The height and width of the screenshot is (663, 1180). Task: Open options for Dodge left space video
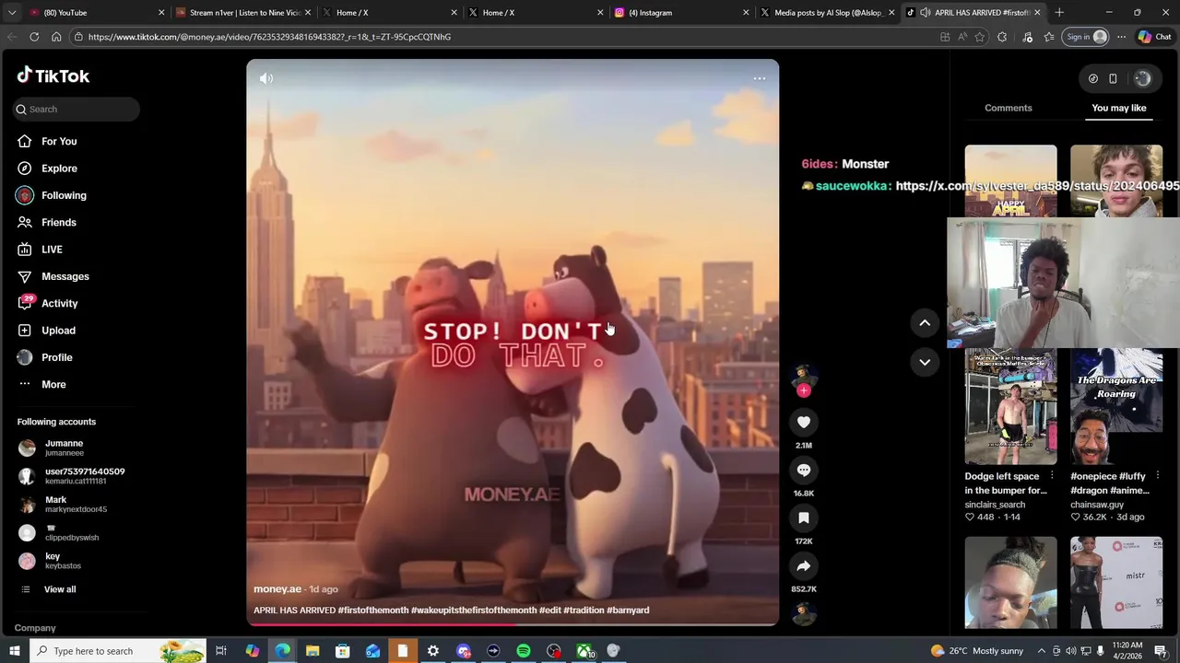tap(1052, 476)
